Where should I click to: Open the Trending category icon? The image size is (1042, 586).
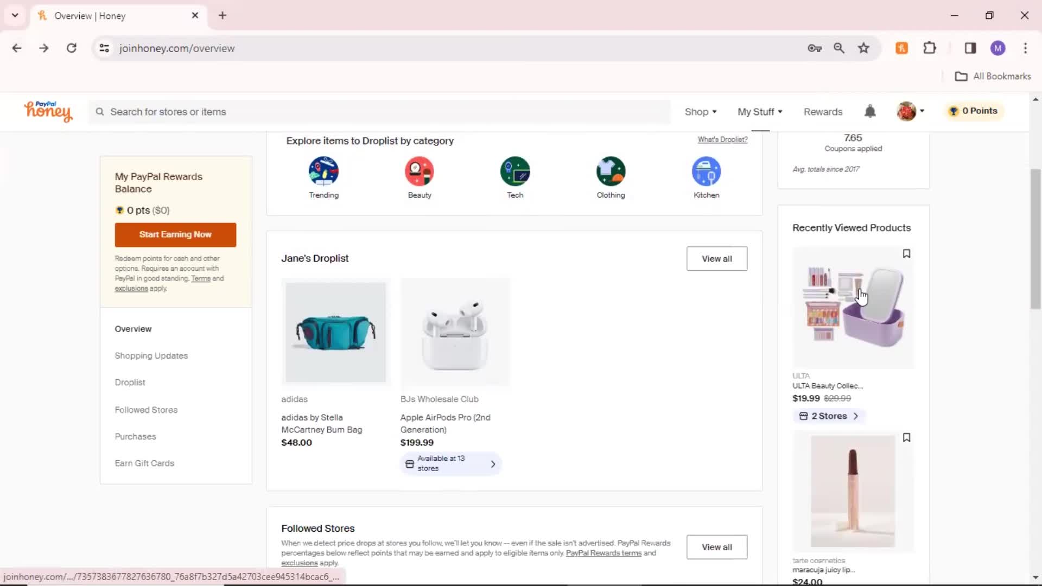[323, 171]
